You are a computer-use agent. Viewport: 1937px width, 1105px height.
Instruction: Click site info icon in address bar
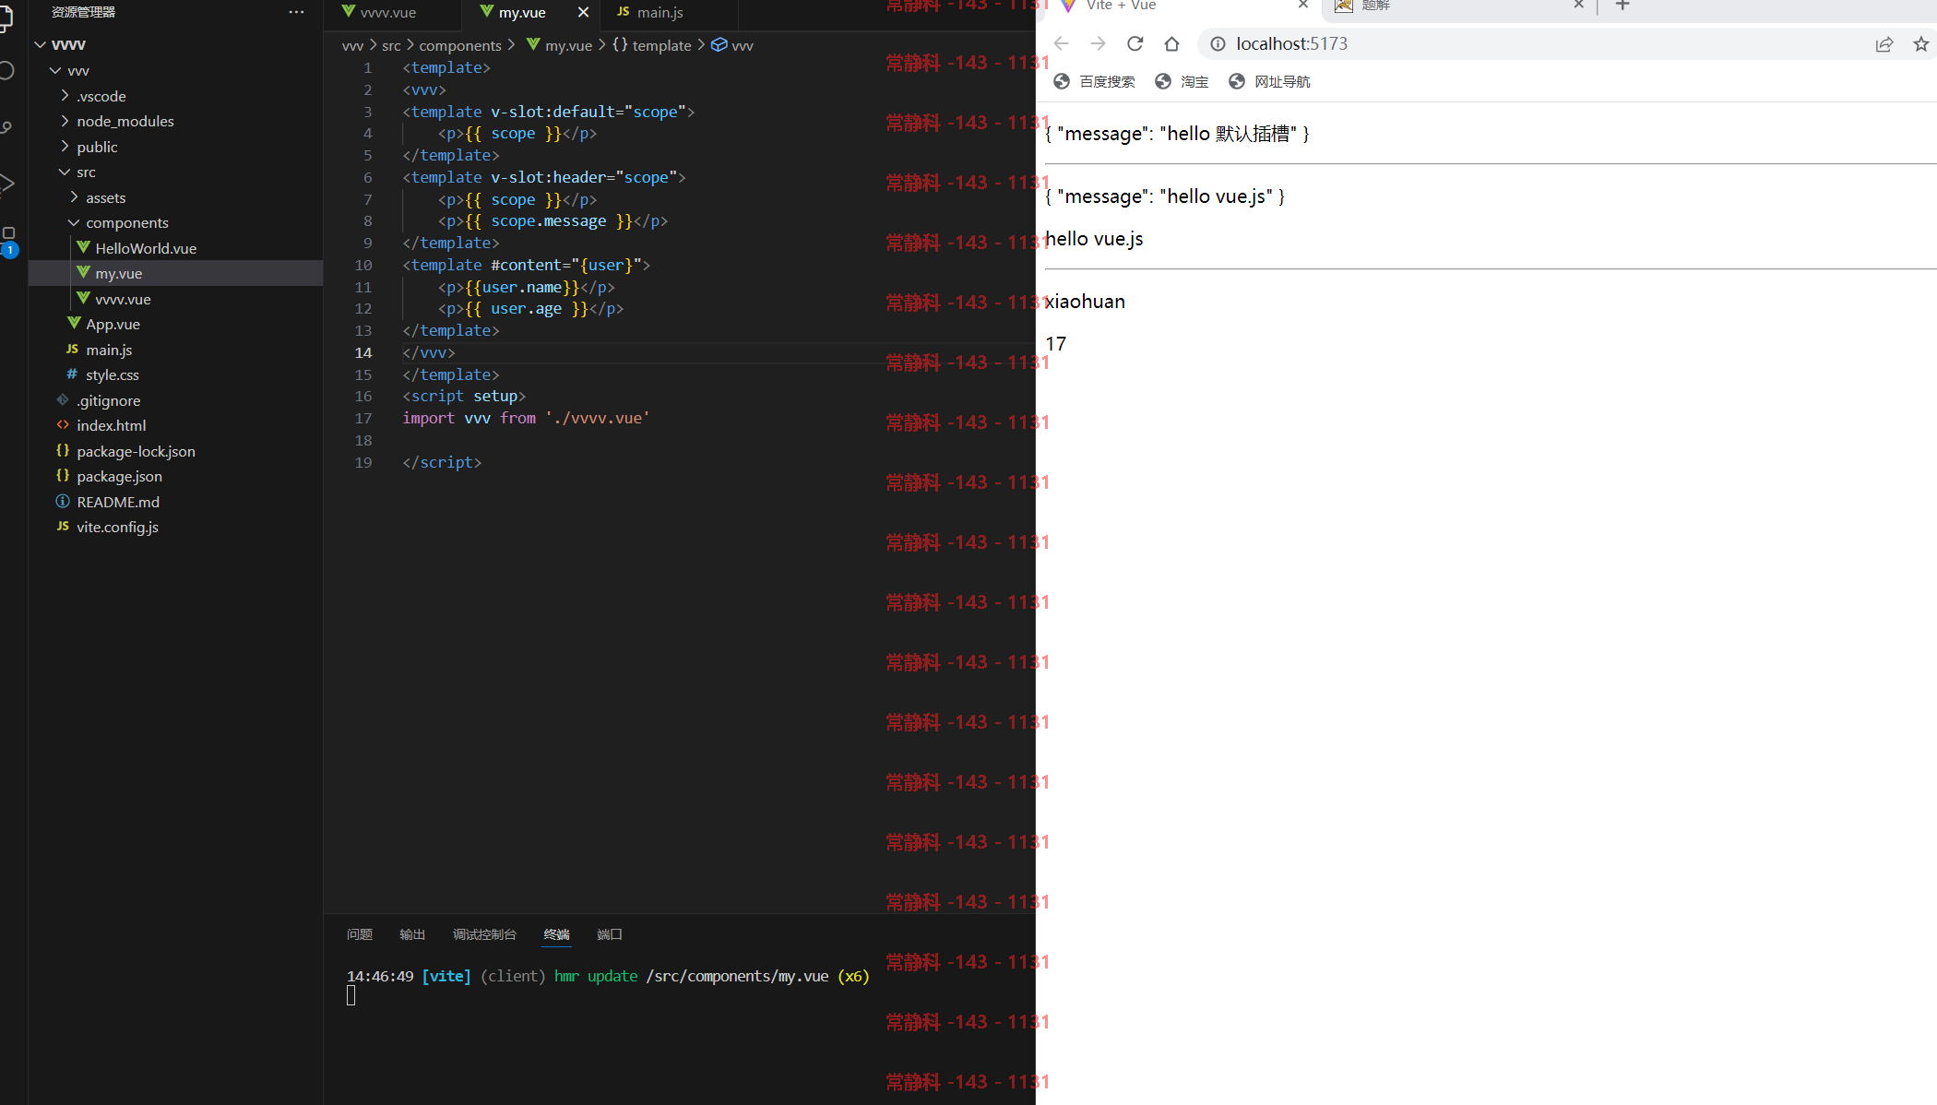coord(1218,43)
